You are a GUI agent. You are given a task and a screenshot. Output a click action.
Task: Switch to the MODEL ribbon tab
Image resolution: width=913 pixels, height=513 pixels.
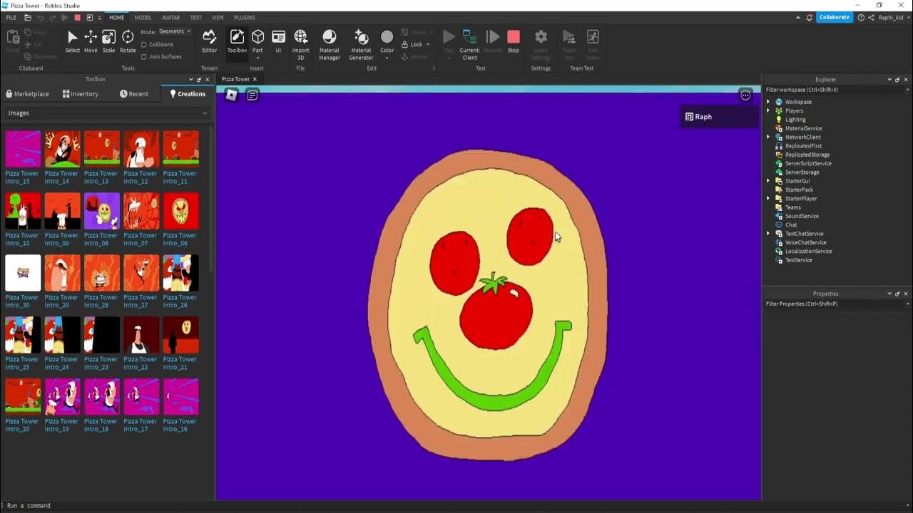(x=143, y=17)
